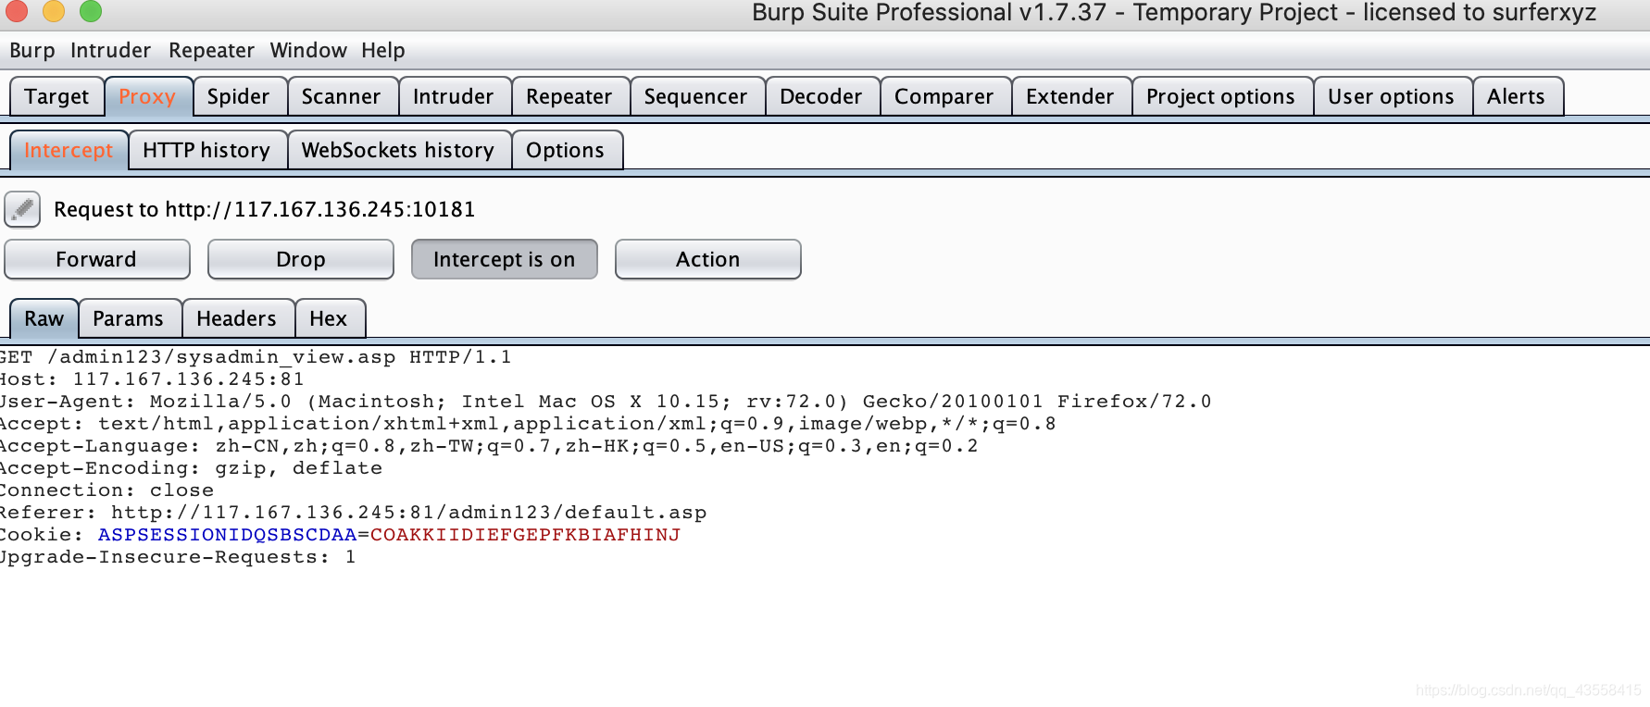Open the User options tab
This screenshot has height=707, width=1650.
pos(1392,96)
